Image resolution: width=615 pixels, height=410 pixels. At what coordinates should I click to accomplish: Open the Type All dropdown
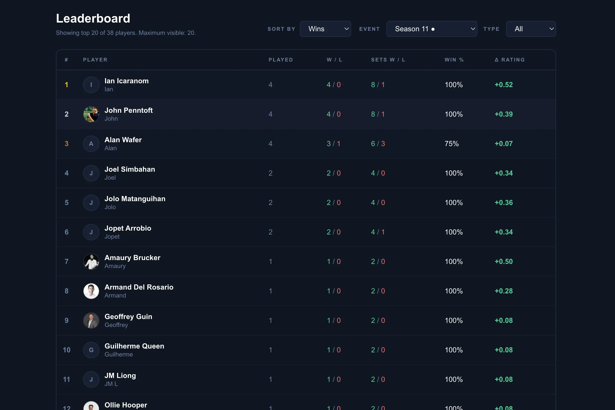click(531, 29)
